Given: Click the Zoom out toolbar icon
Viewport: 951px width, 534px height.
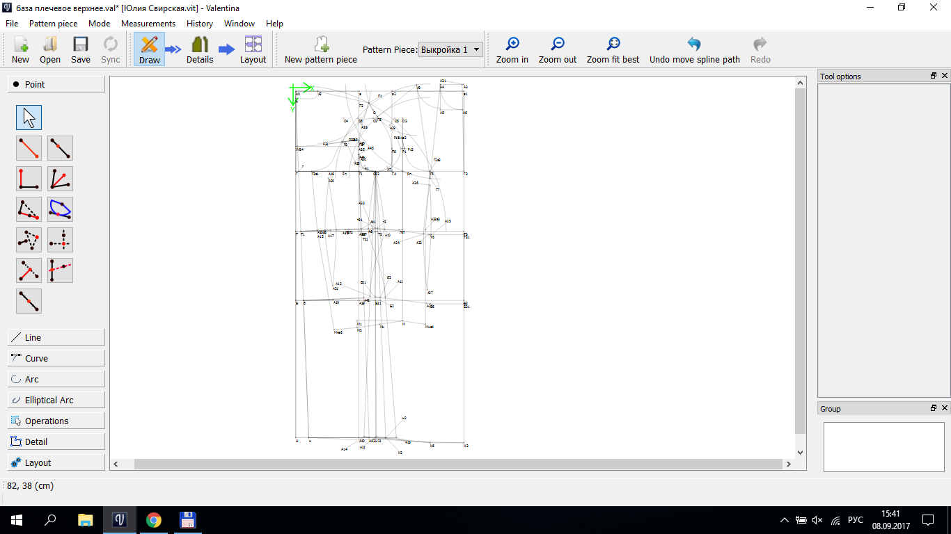Looking at the screenshot, I should pos(558,50).
